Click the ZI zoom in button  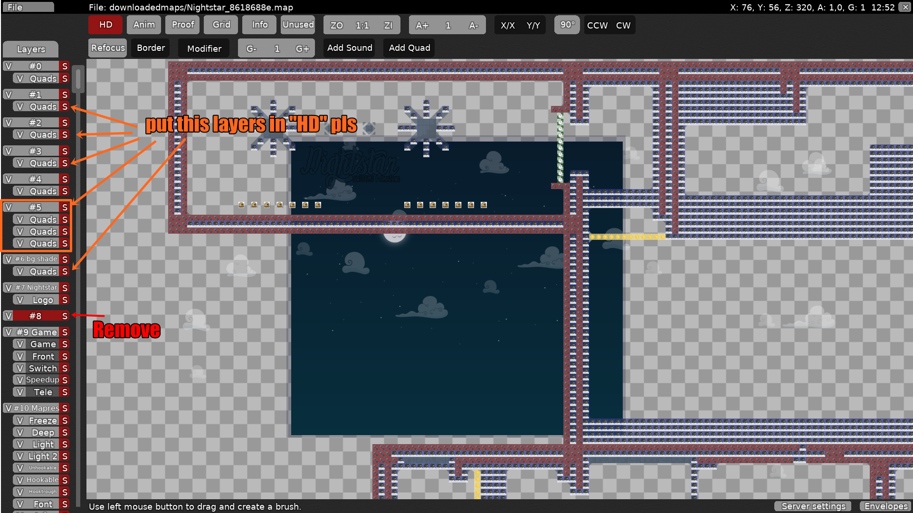(x=388, y=25)
